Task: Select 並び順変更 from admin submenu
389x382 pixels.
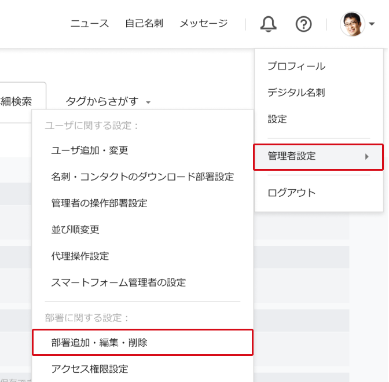Action: pos(75,230)
